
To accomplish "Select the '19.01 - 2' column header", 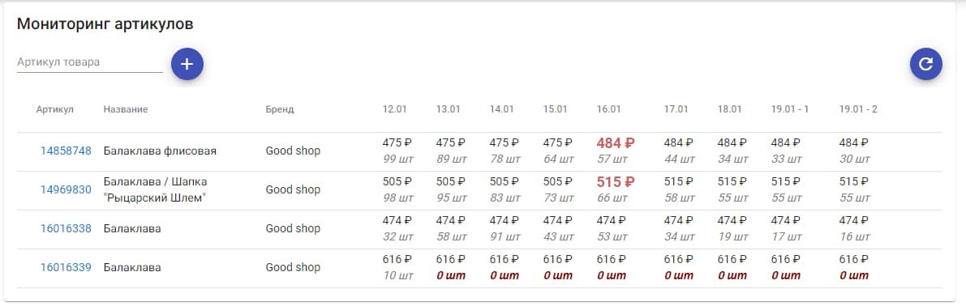I will click(858, 109).
